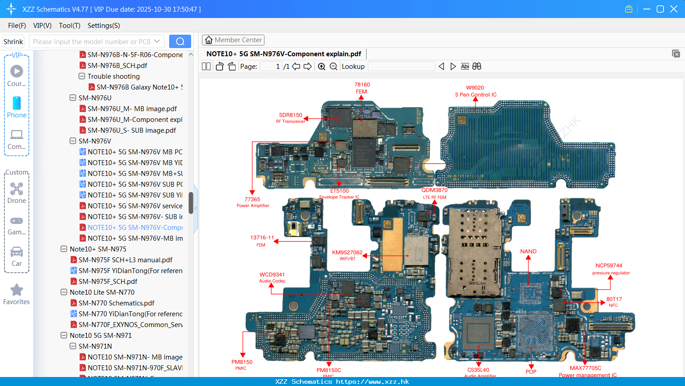
Task: Click the detach document pane icon
Action: point(676,54)
